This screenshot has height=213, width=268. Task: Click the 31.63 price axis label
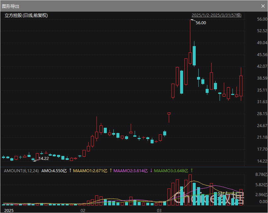pyautogui.click(x=262, y=102)
